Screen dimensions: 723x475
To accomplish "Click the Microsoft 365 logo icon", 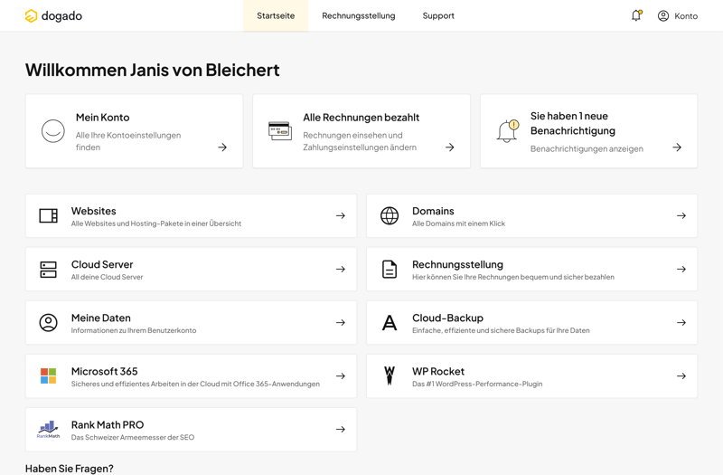I will [x=49, y=375].
